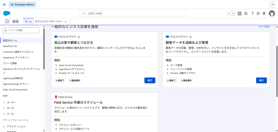Click the スケジュールポリシー list item
The height and width of the screenshot is (132, 278).
point(71,125)
